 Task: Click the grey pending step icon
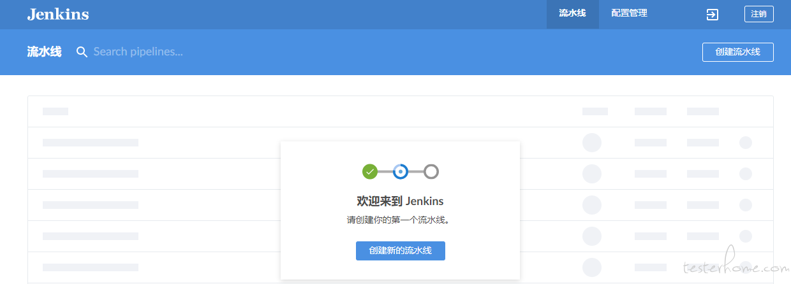tap(431, 171)
